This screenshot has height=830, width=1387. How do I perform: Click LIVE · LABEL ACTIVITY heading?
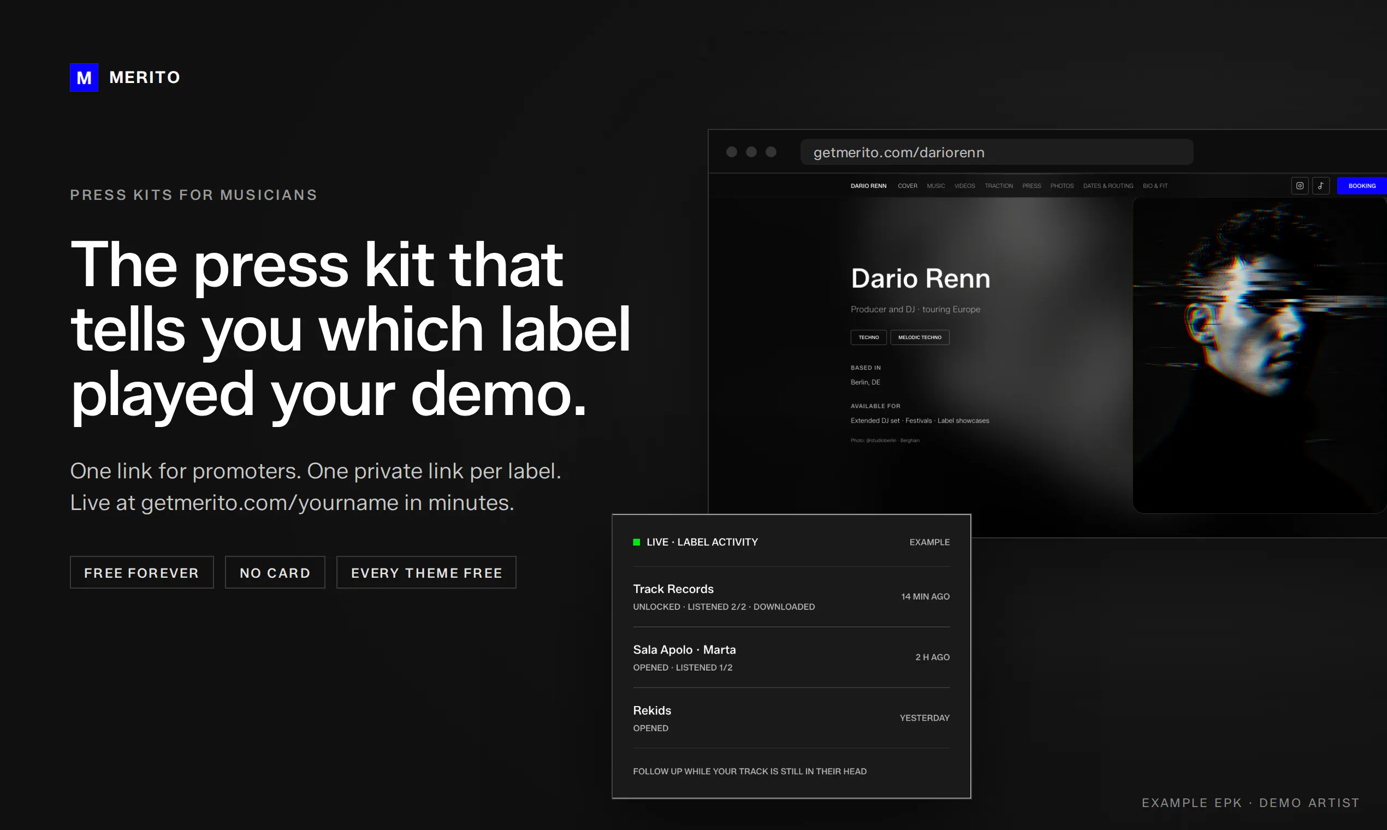(x=702, y=542)
